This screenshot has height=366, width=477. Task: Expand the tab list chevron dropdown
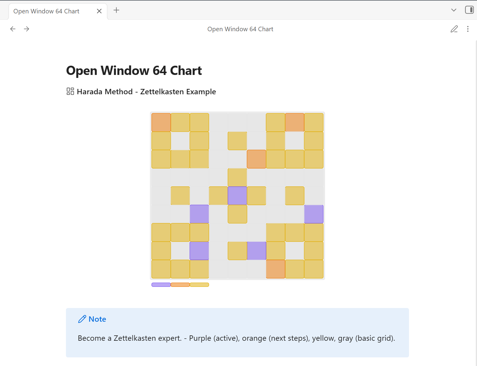pos(454,10)
